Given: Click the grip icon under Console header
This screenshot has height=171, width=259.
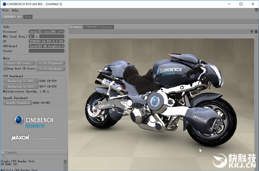Looking at the screenshot, I should coord(3,156).
